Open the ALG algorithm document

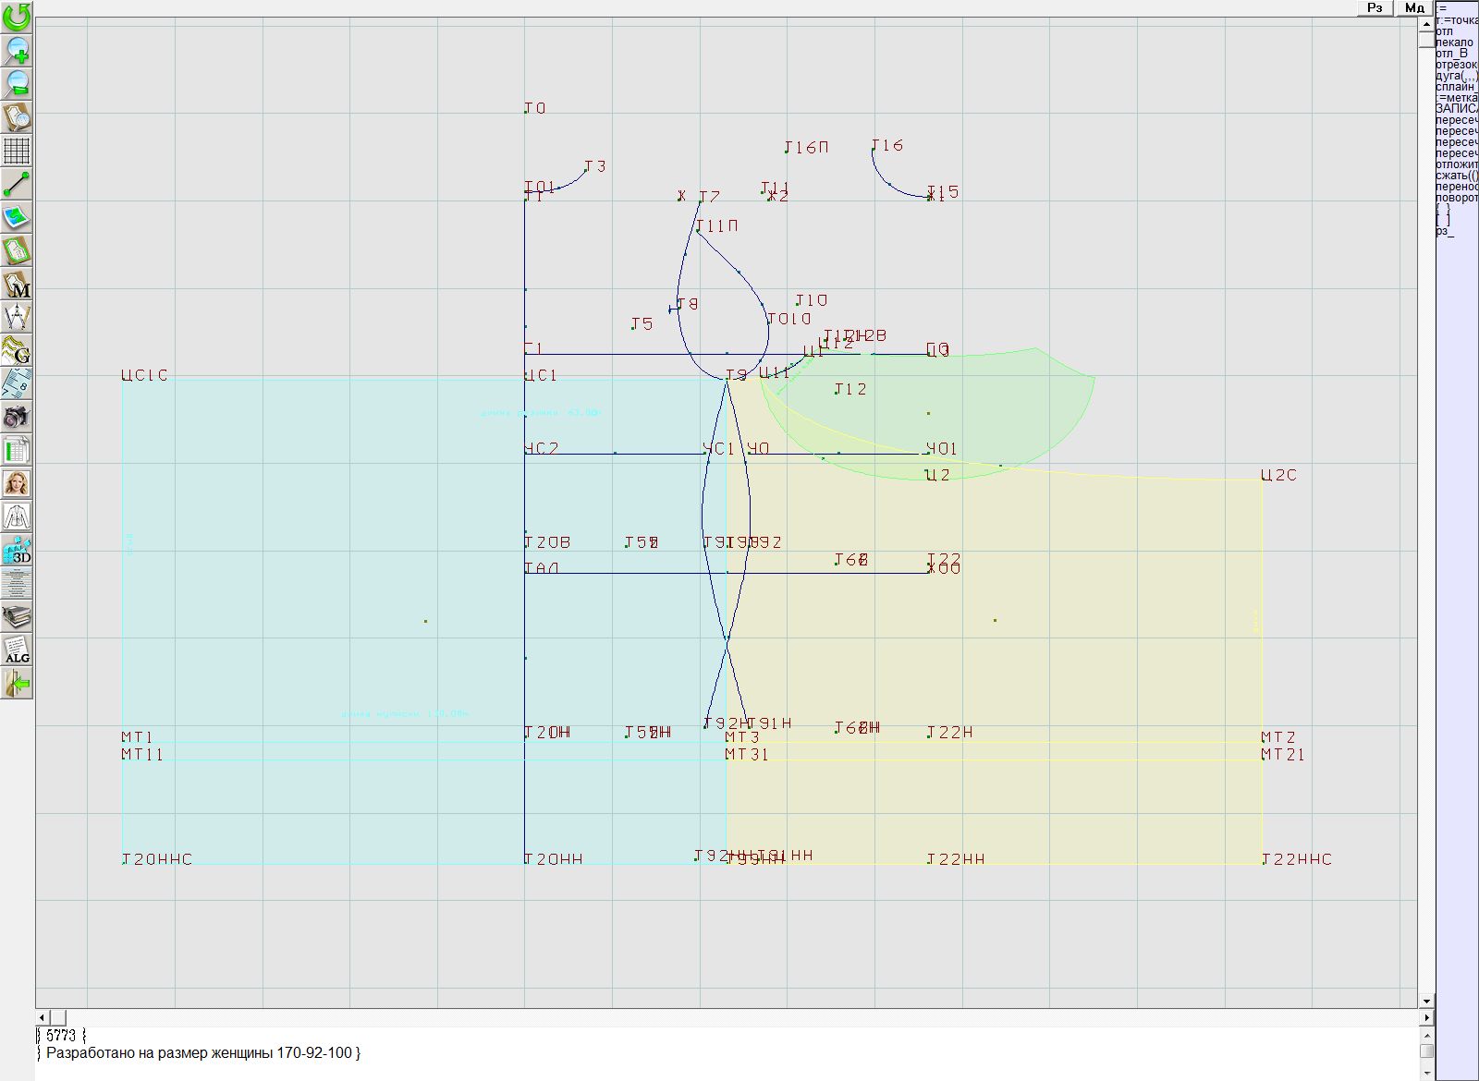click(x=17, y=650)
